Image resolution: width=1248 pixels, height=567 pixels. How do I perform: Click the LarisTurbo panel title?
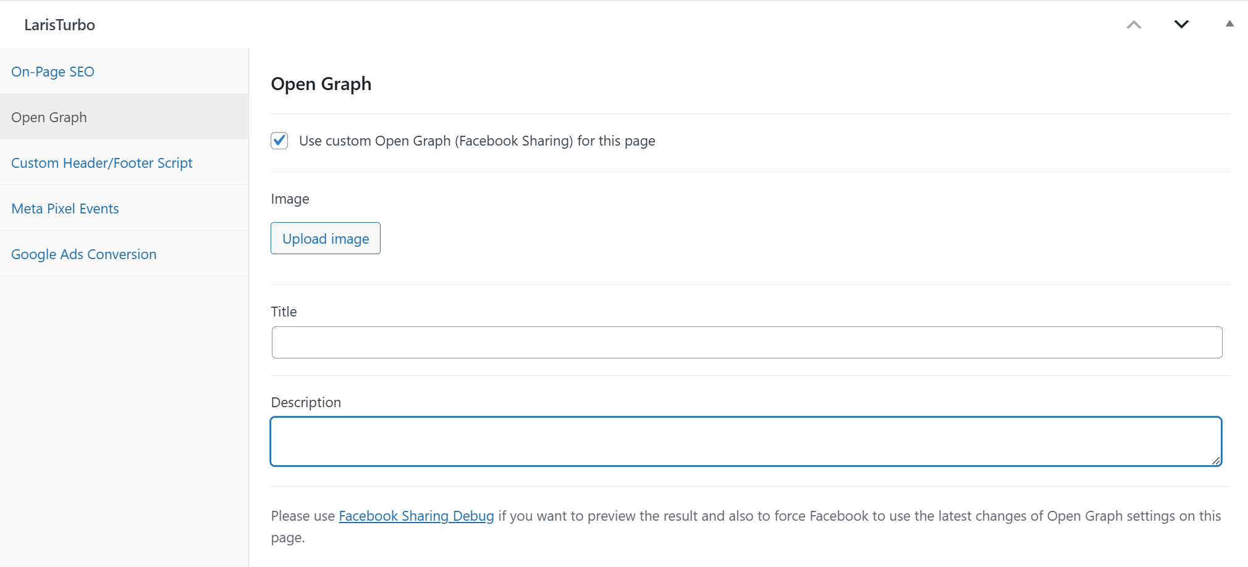click(x=59, y=25)
